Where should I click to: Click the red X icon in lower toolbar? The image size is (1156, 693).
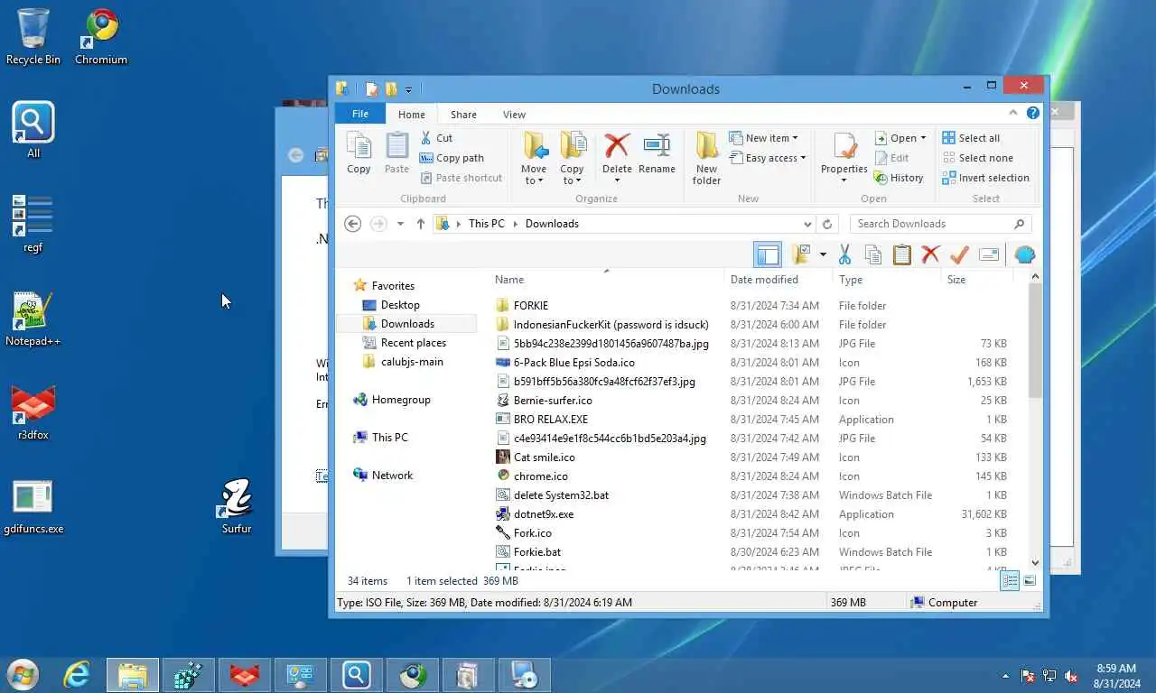[x=930, y=254]
